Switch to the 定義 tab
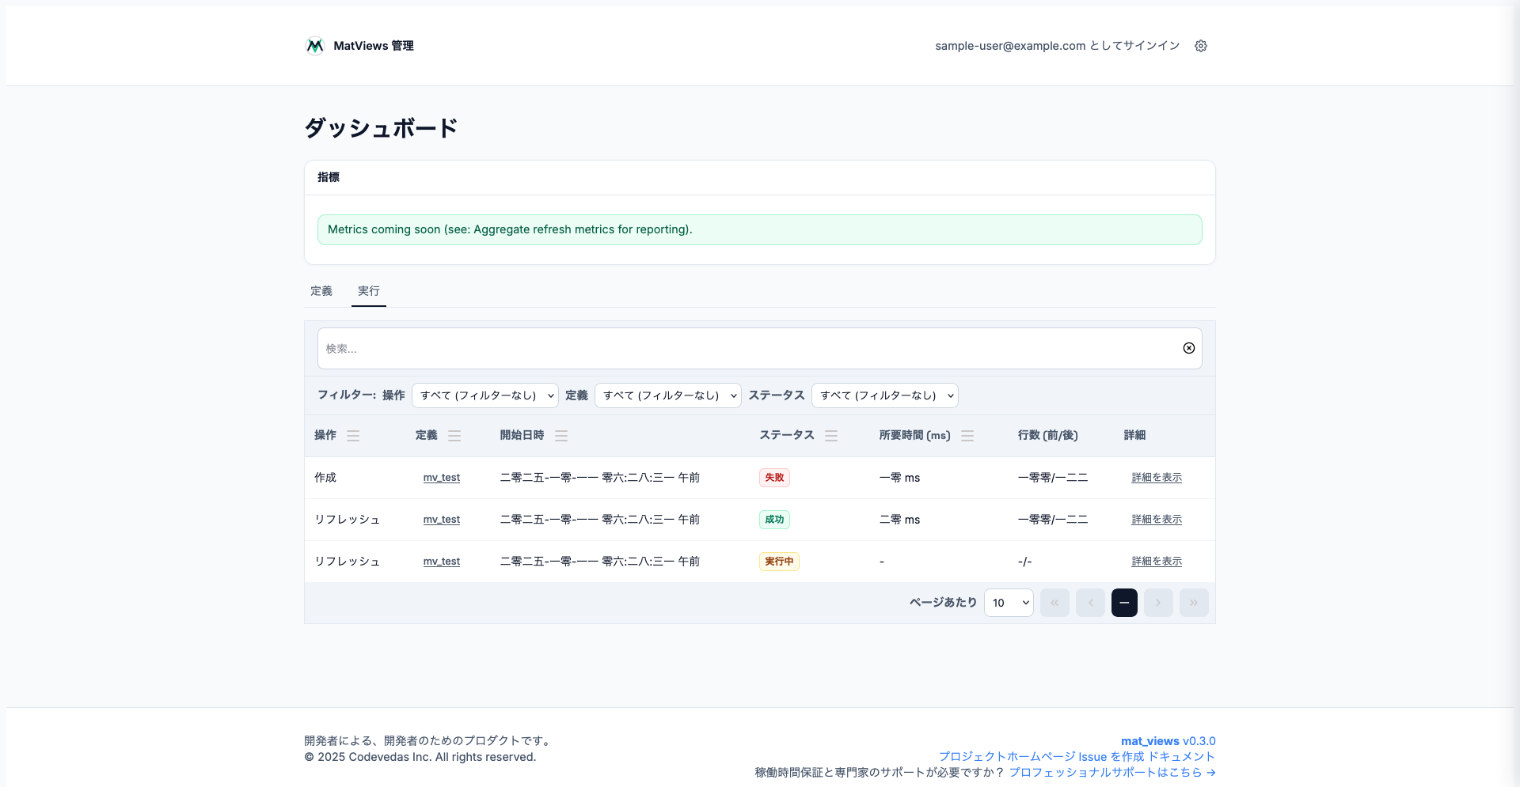Viewport: 1520px width, 787px height. (321, 291)
